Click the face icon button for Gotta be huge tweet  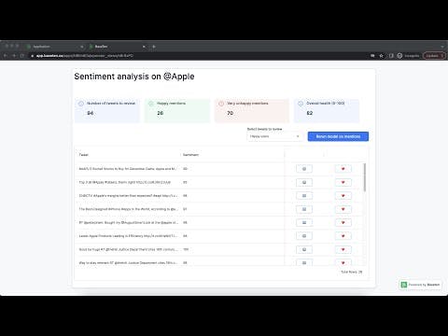tap(304, 249)
